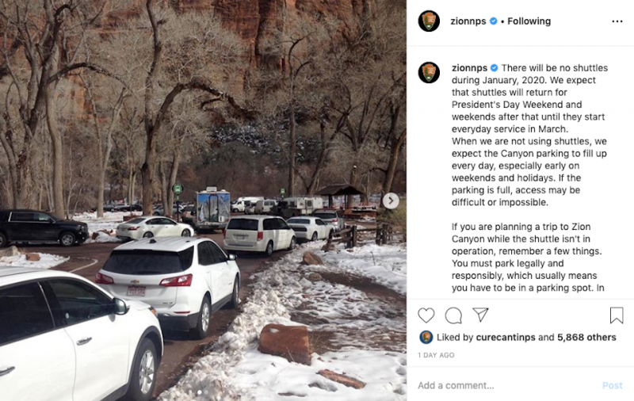Open zionnps username link in header
The image size is (634, 401).
pyautogui.click(x=468, y=21)
